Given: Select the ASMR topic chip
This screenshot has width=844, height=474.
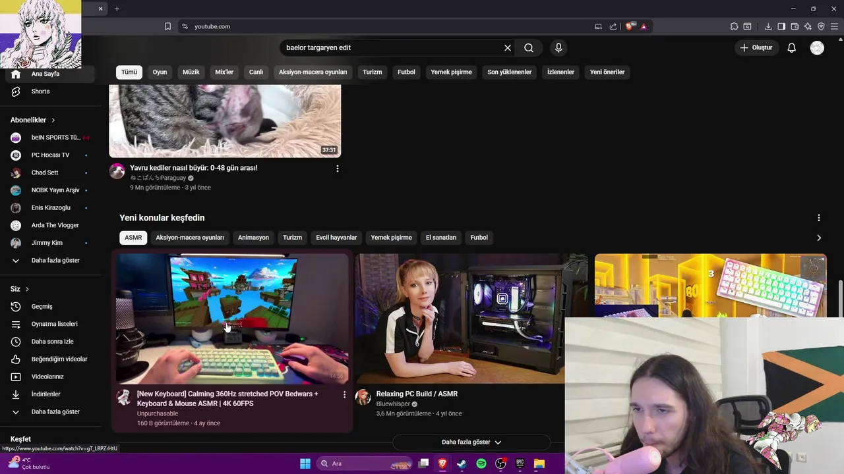Looking at the screenshot, I should coord(133,238).
